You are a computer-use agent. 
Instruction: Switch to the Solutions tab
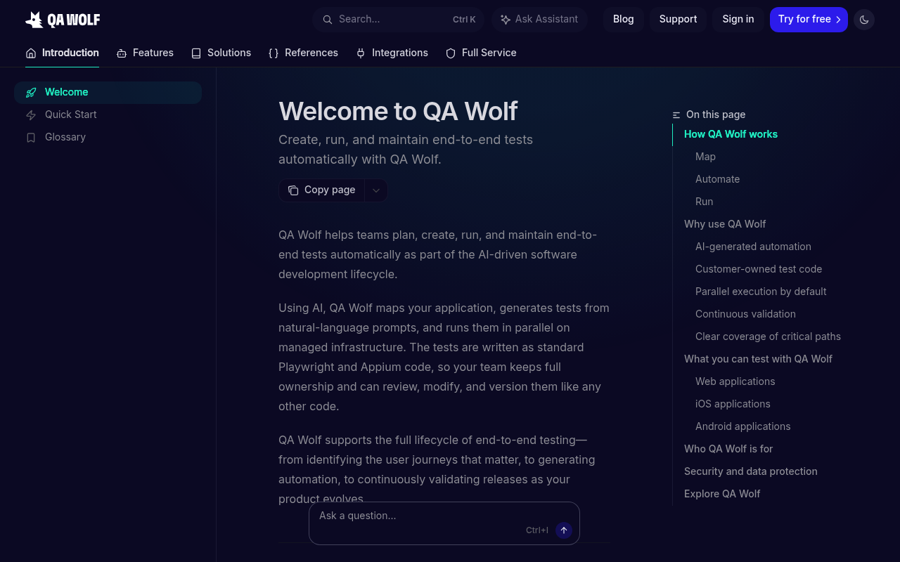(221, 53)
